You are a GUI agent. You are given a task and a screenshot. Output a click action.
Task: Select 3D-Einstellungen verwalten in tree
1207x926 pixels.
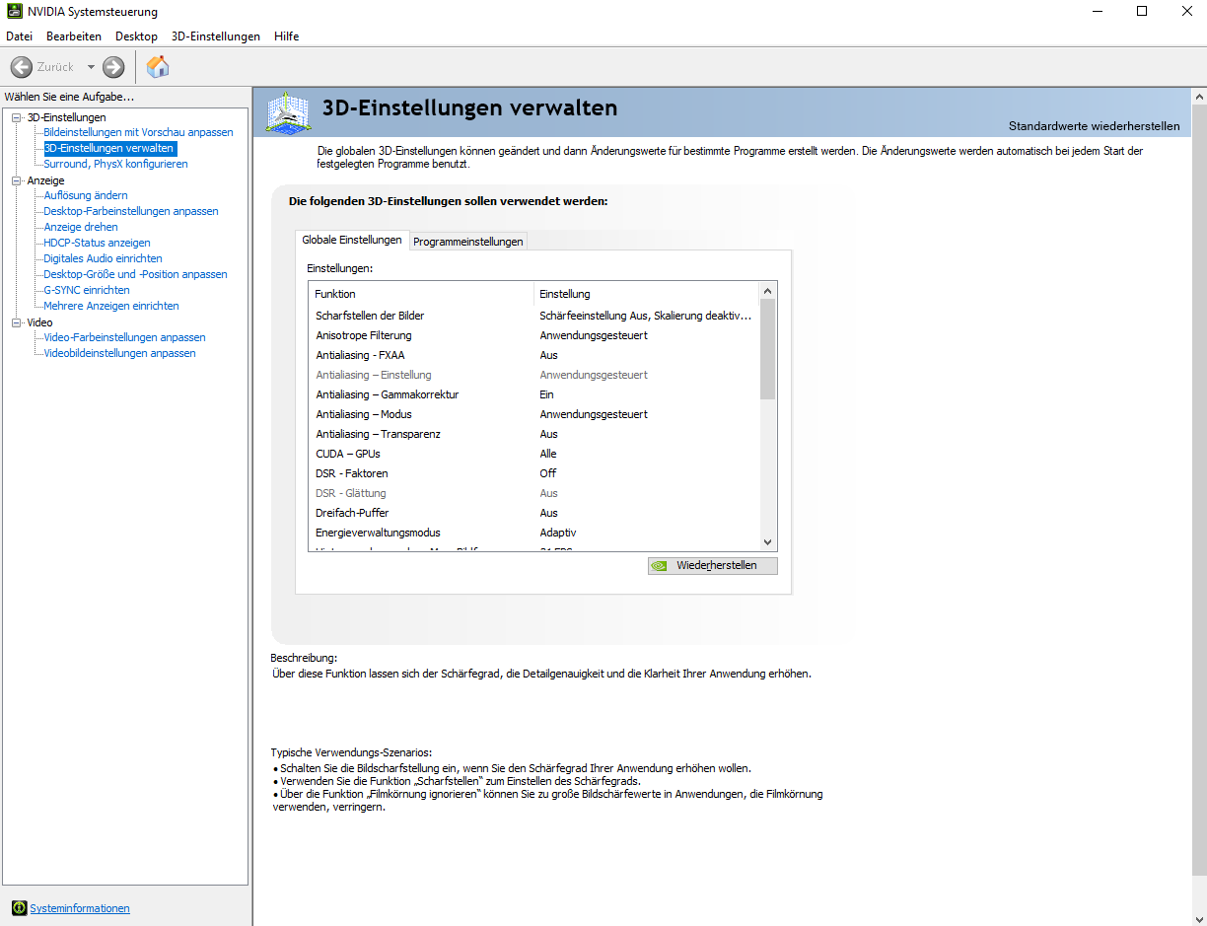point(108,148)
